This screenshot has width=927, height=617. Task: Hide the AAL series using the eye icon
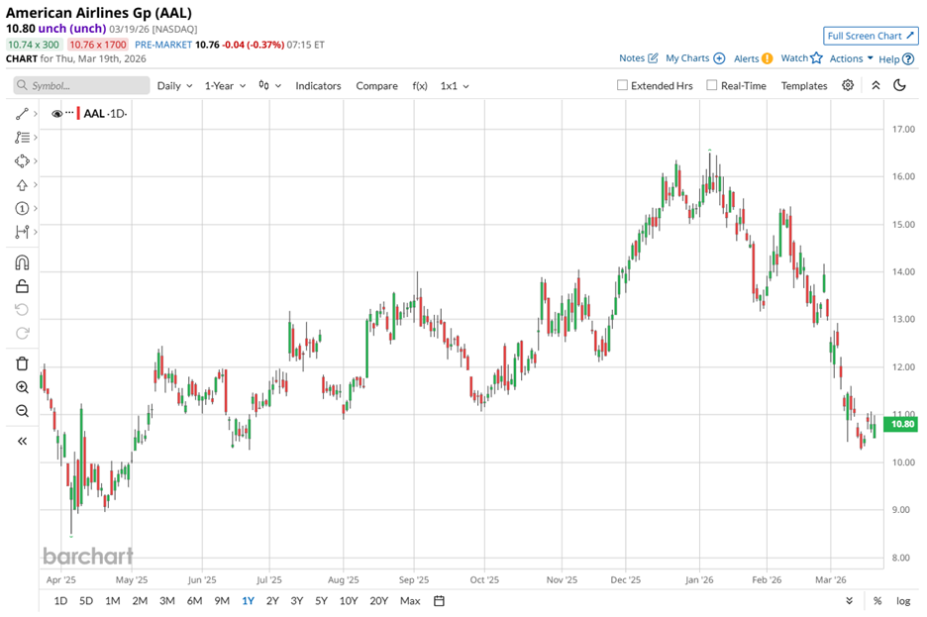tap(56, 114)
